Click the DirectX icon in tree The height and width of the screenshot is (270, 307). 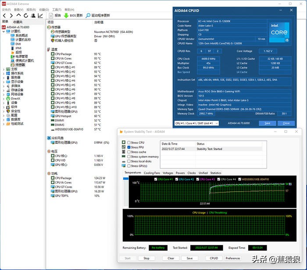pyautogui.click(x=8, y=99)
